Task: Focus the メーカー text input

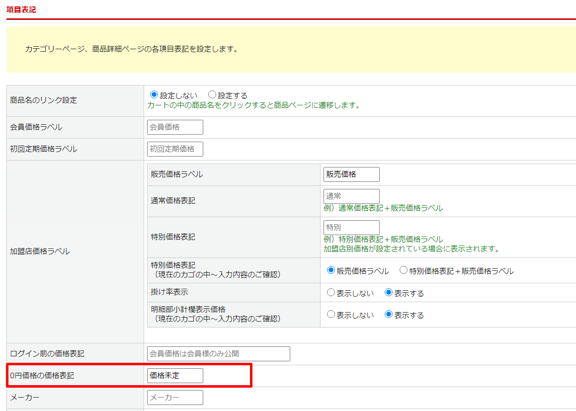Action: tap(175, 398)
